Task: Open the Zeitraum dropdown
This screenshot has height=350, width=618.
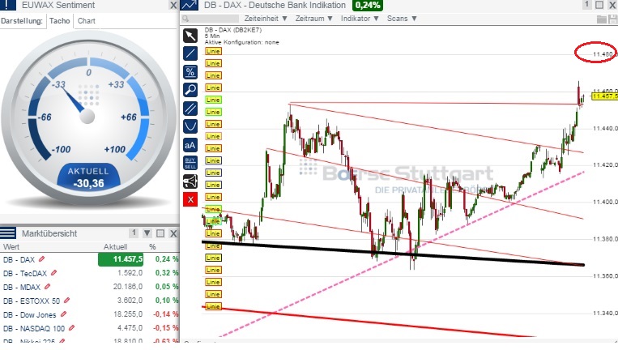Action: (x=314, y=19)
